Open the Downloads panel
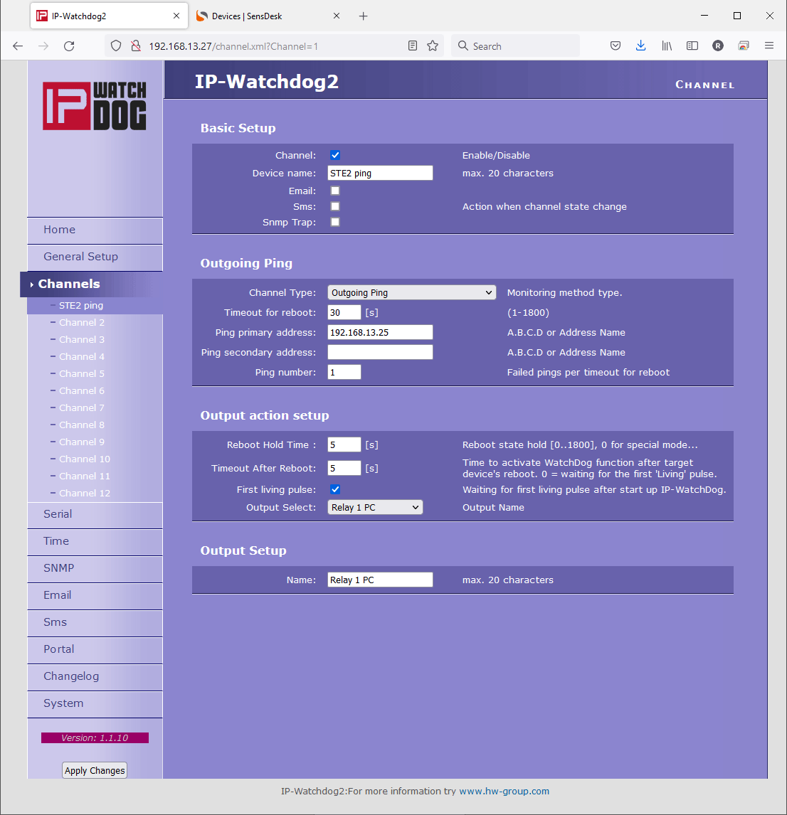 click(641, 46)
